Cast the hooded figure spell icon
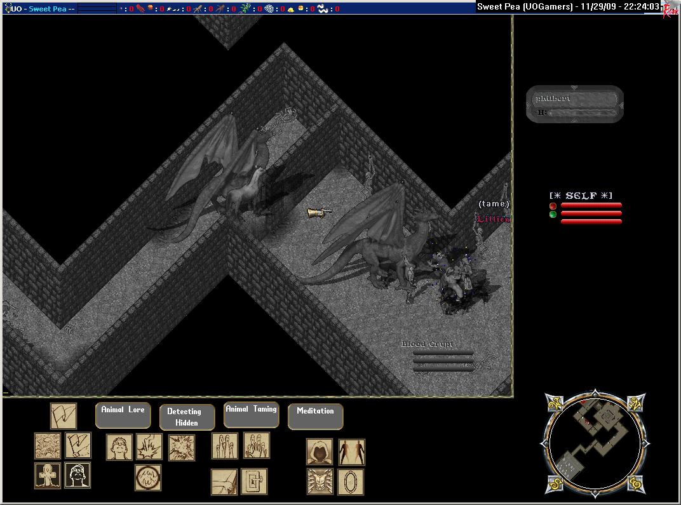This screenshot has height=505, width=681. [320, 452]
